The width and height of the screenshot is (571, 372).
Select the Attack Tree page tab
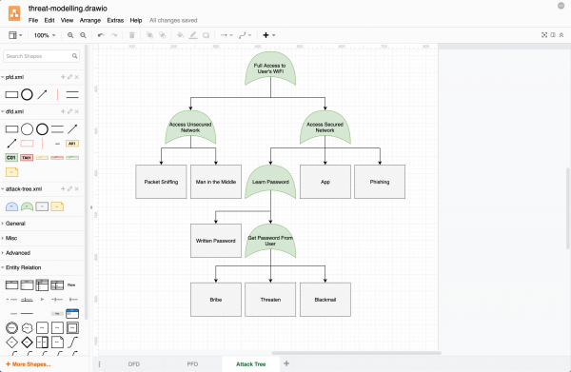251,364
